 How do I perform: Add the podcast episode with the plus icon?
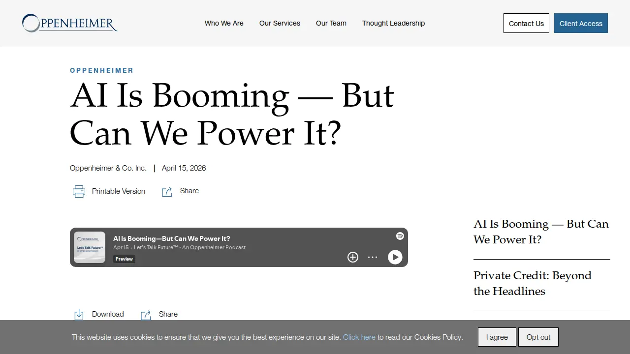[353, 257]
